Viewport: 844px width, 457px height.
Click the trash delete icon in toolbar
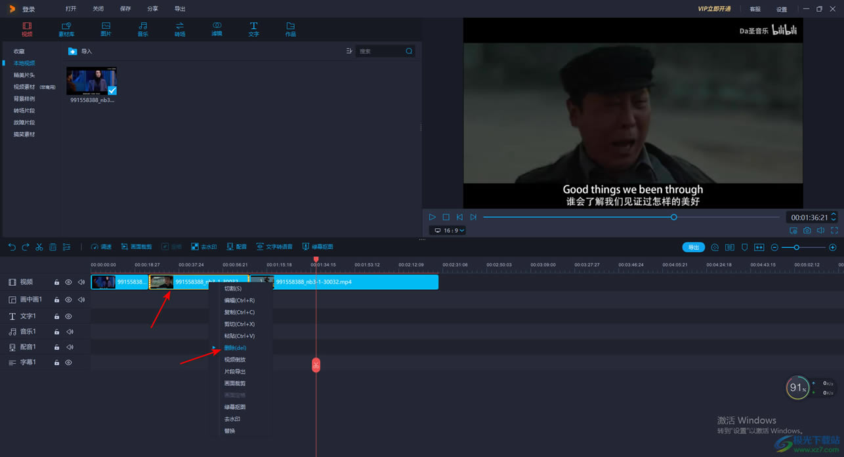[53, 247]
